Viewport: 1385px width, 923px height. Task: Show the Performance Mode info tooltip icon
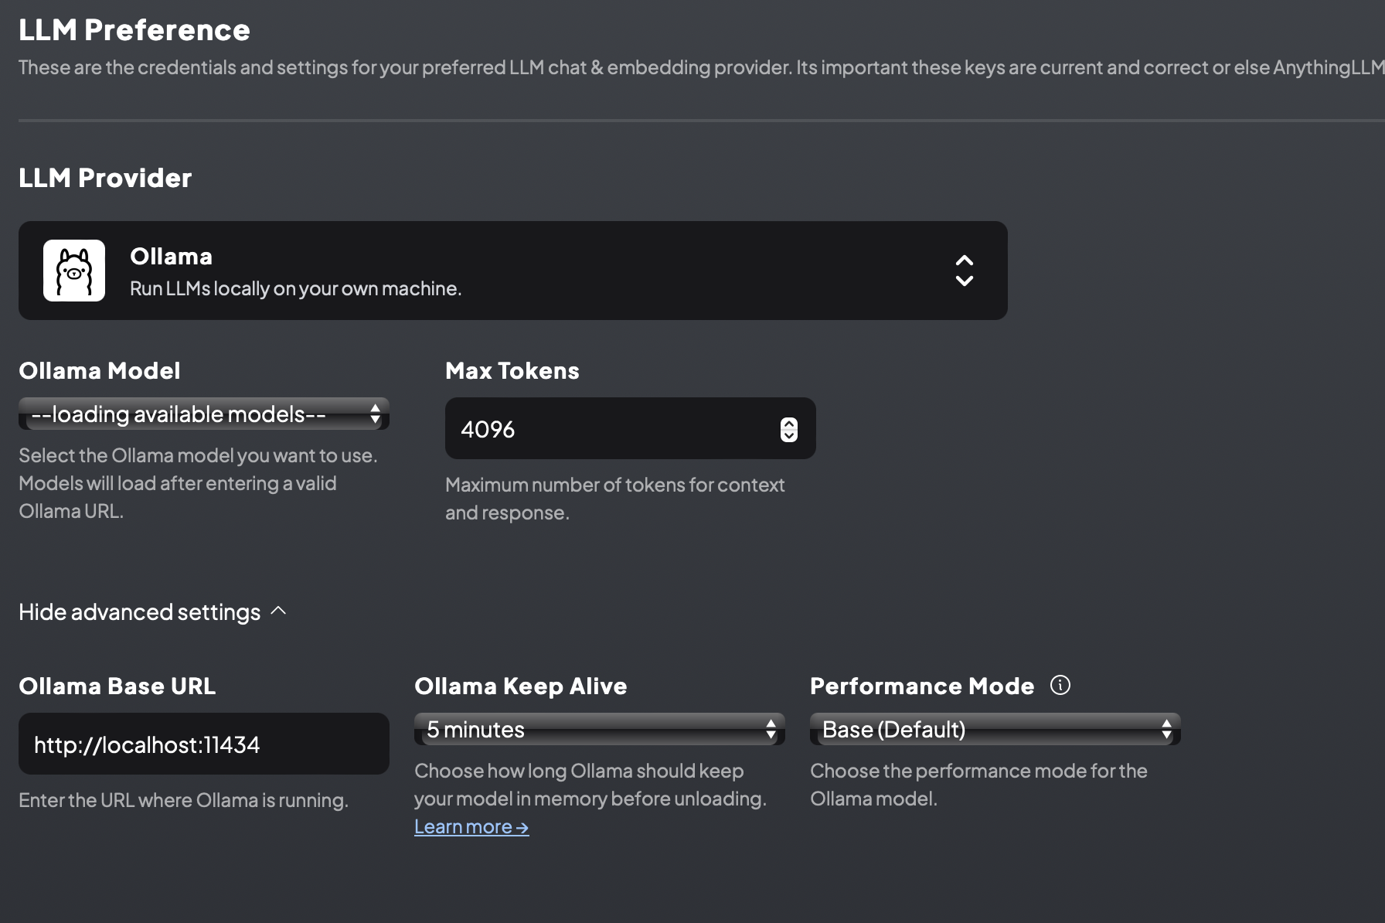[1060, 686]
